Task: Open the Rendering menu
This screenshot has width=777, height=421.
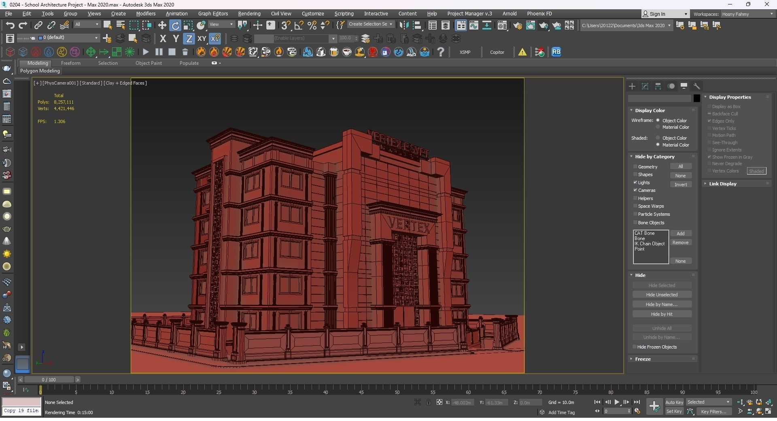Action: click(249, 13)
